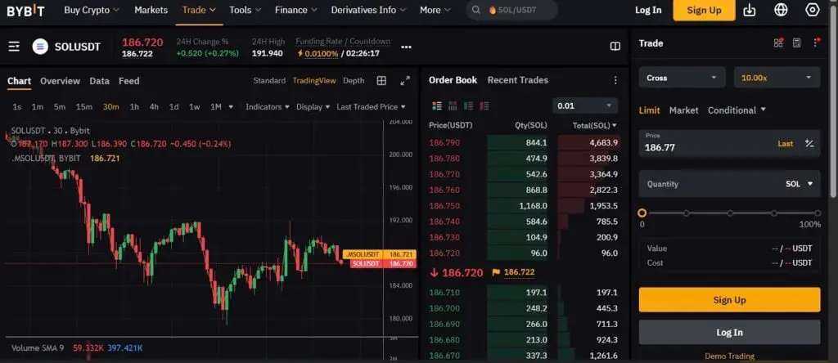838x363 pixels.
Task: Select Market order type tab
Action: click(683, 110)
